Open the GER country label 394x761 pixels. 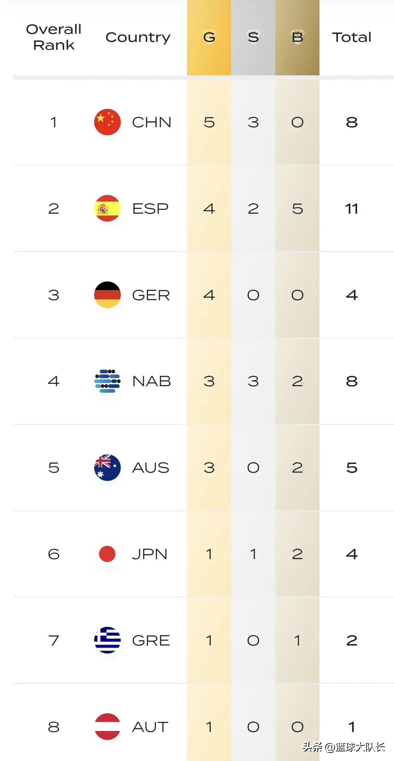click(151, 295)
